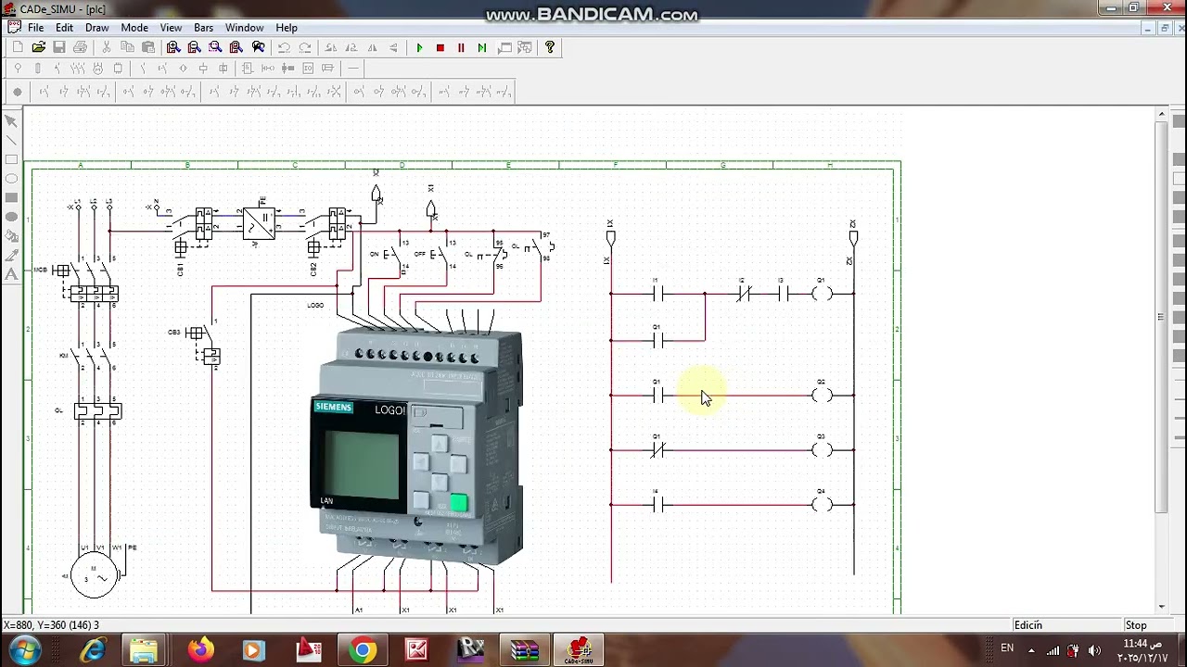Stop simulation with the red square button
The height and width of the screenshot is (667, 1187).
[x=440, y=47]
